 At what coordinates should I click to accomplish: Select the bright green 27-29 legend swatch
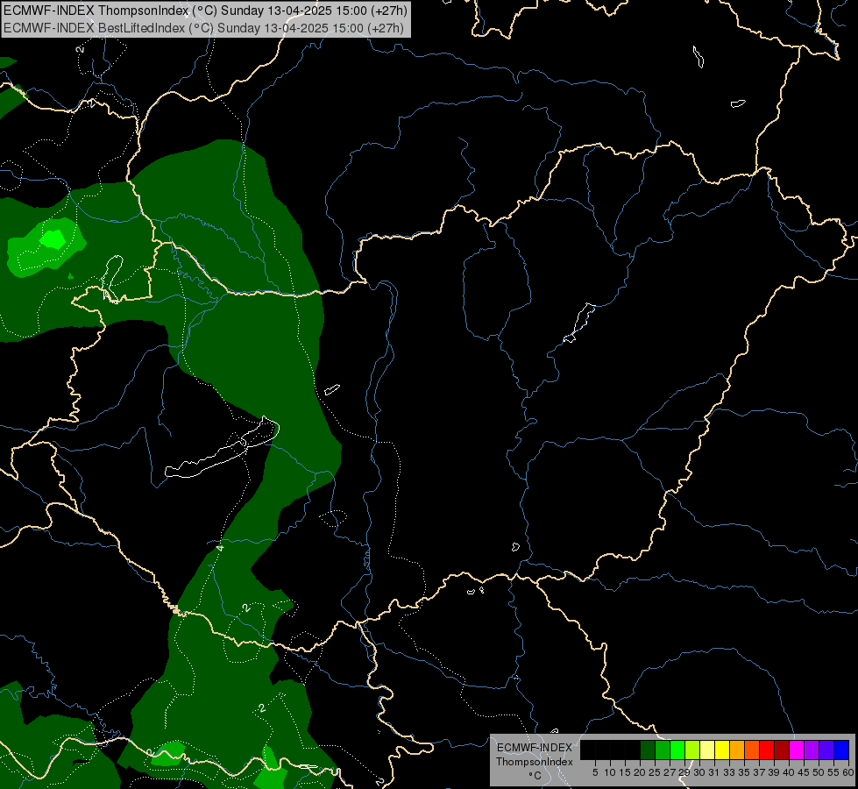pos(677,750)
